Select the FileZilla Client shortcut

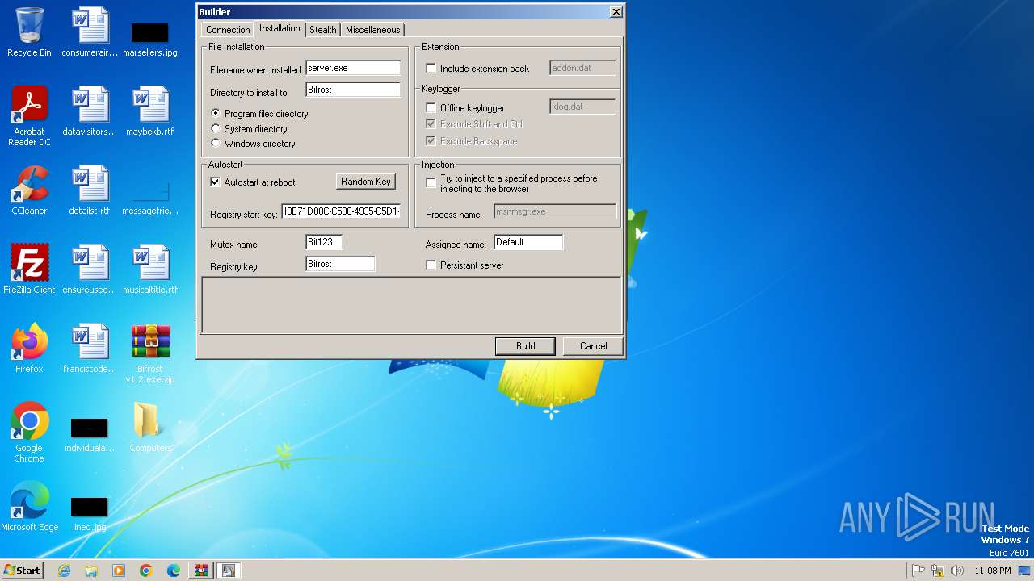click(29, 270)
